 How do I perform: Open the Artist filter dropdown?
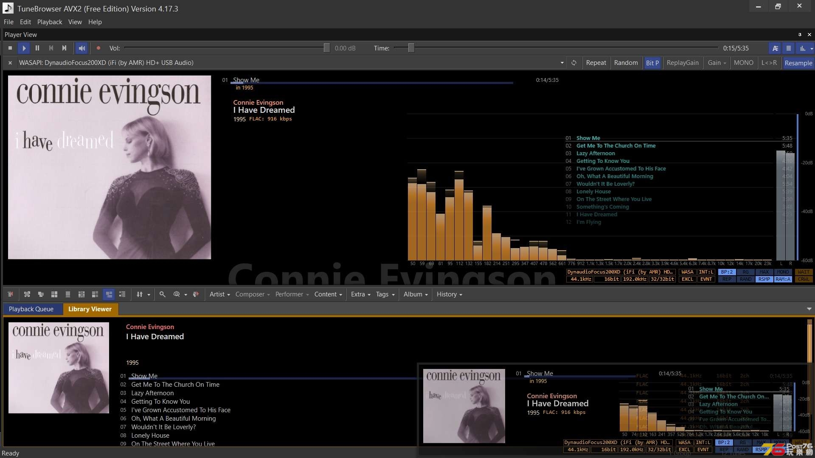(219, 294)
